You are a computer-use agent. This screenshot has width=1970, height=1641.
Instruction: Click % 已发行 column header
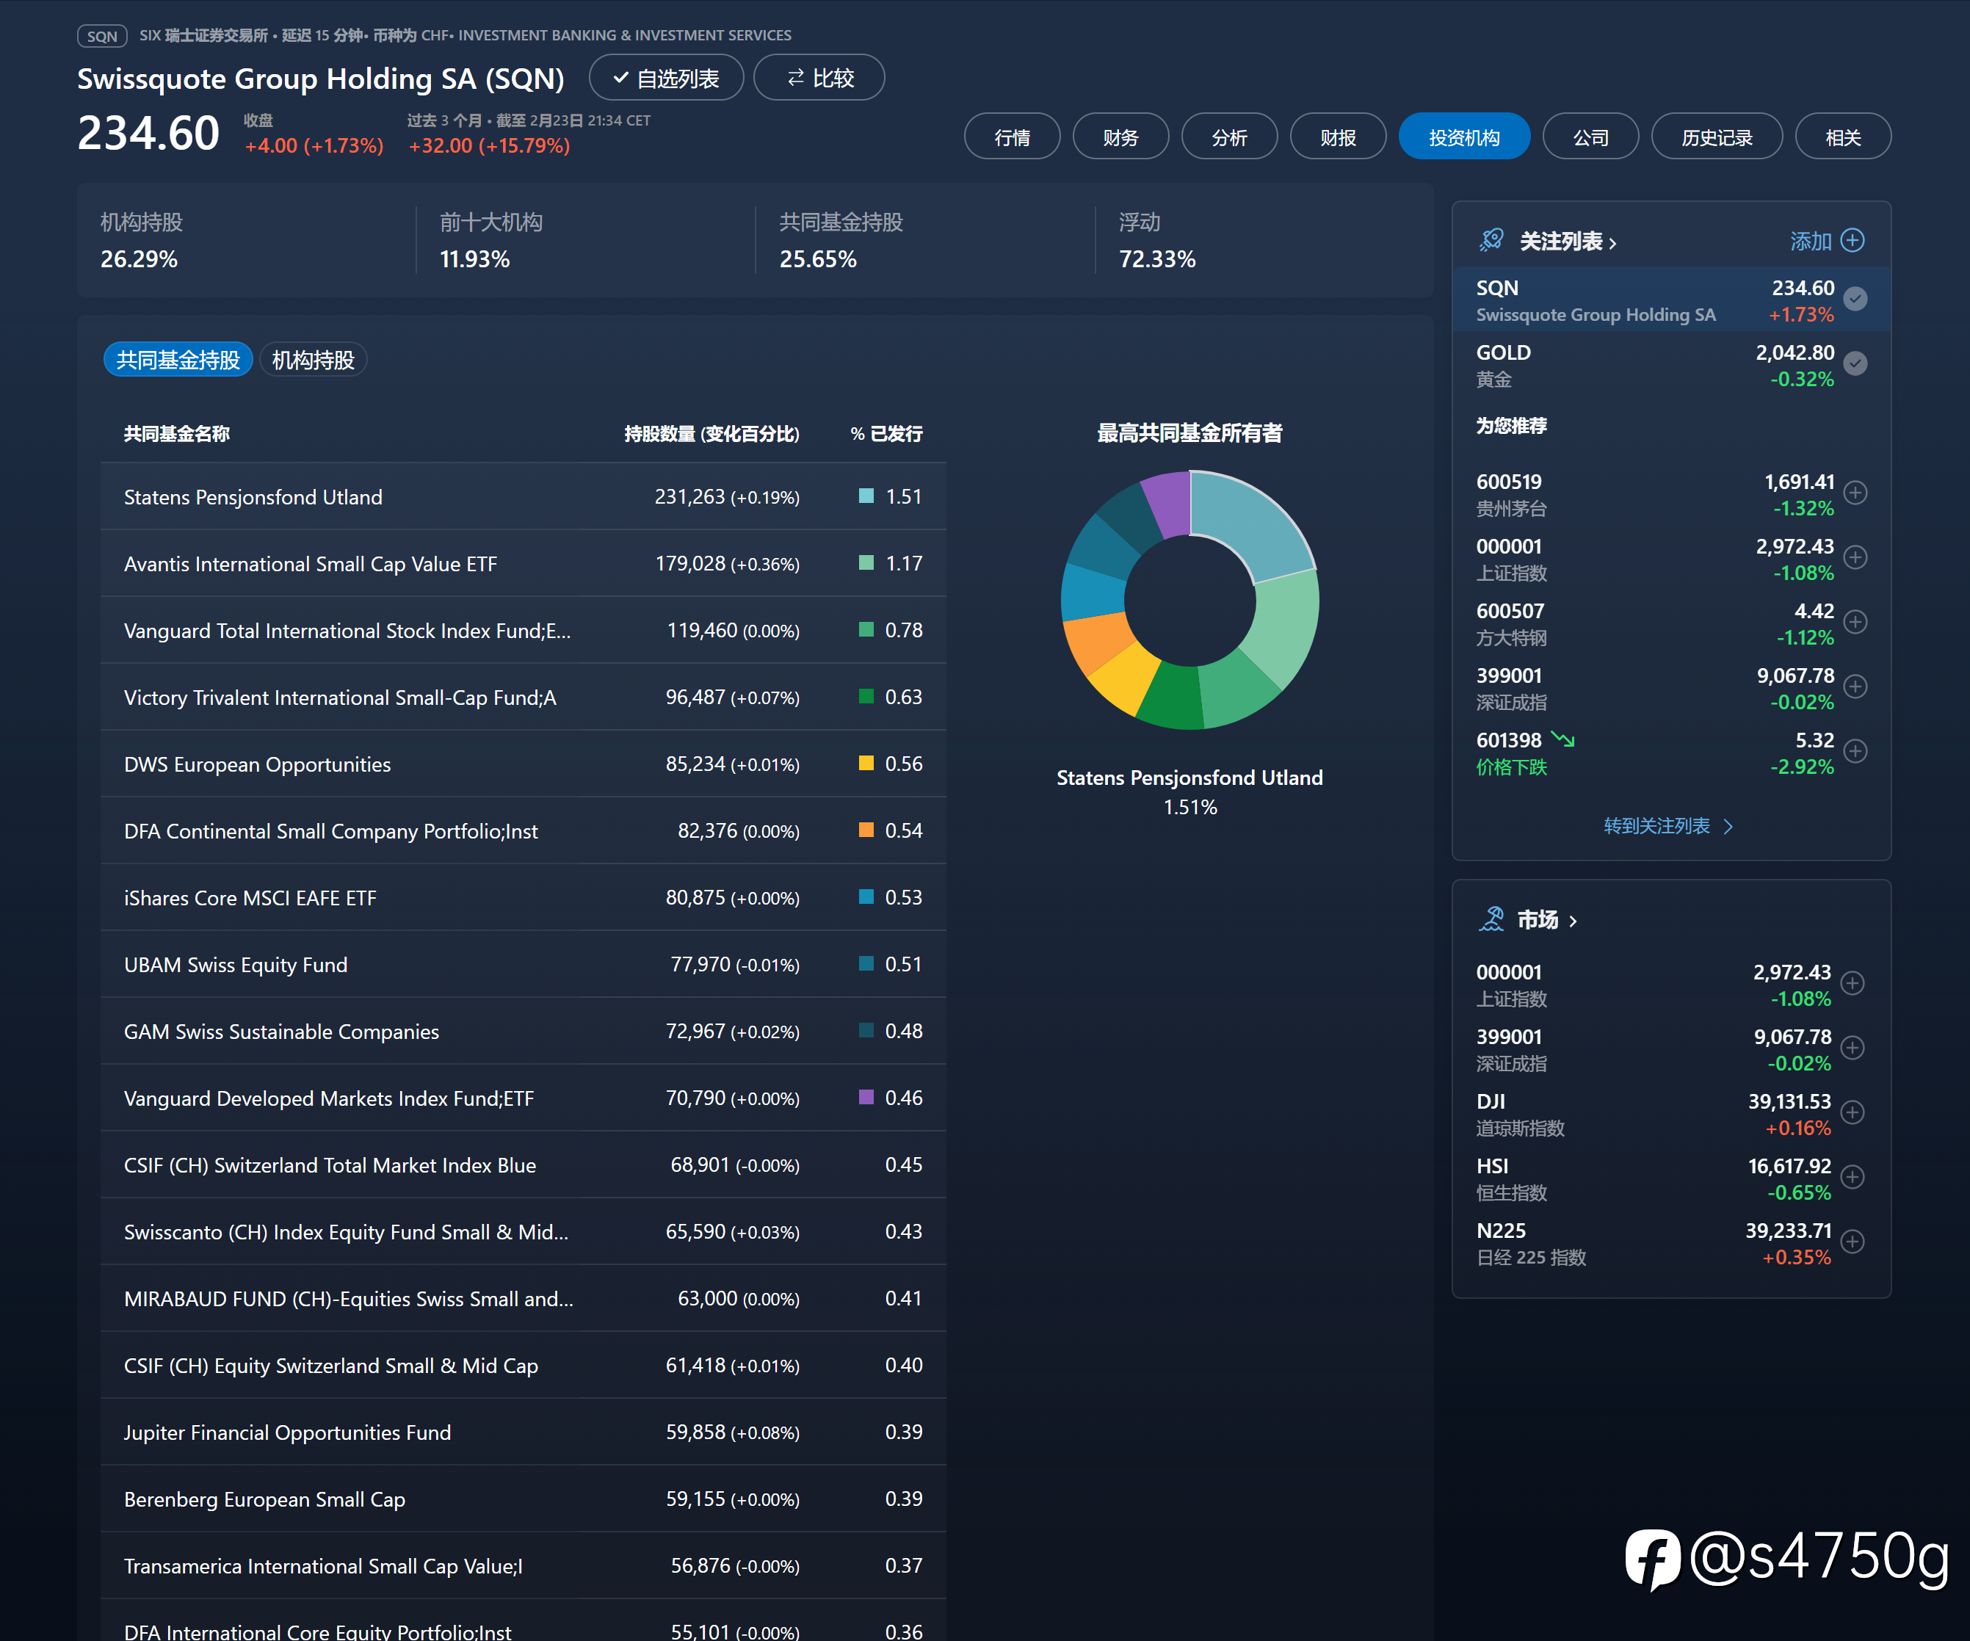pos(886,433)
